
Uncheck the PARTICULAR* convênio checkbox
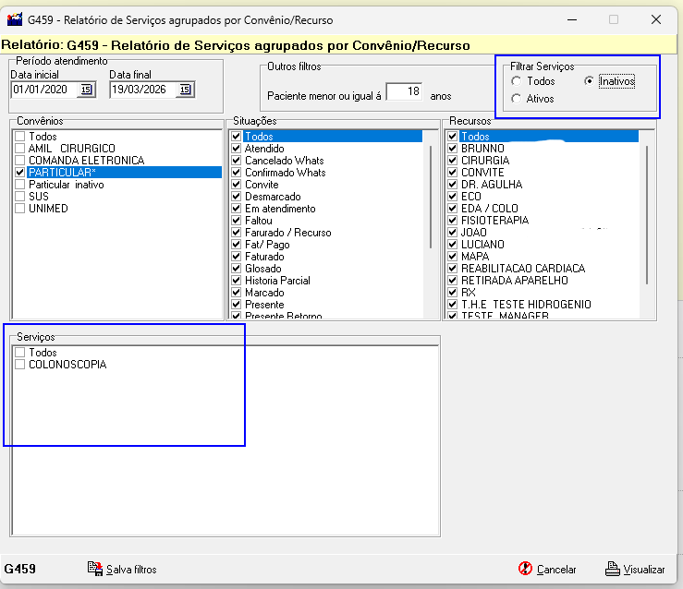click(19, 173)
